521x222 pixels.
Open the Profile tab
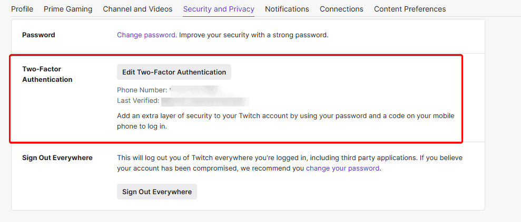[x=22, y=9]
